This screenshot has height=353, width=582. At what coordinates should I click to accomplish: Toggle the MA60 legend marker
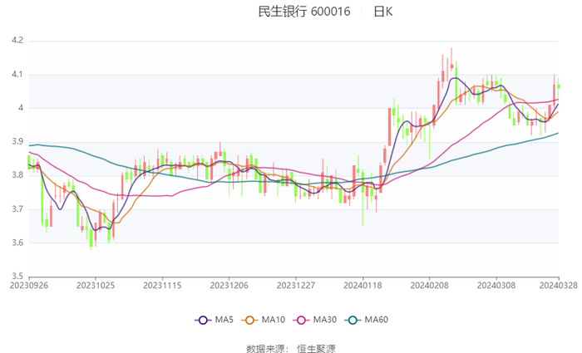pyautogui.click(x=353, y=320)
